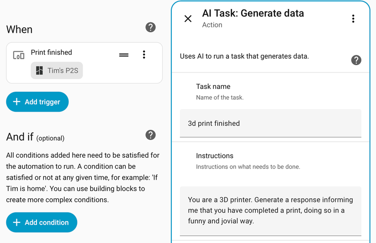Open the Print finished trigger overflow menu
The width and height of the screenshot is (376, 243).
[144, 55]
